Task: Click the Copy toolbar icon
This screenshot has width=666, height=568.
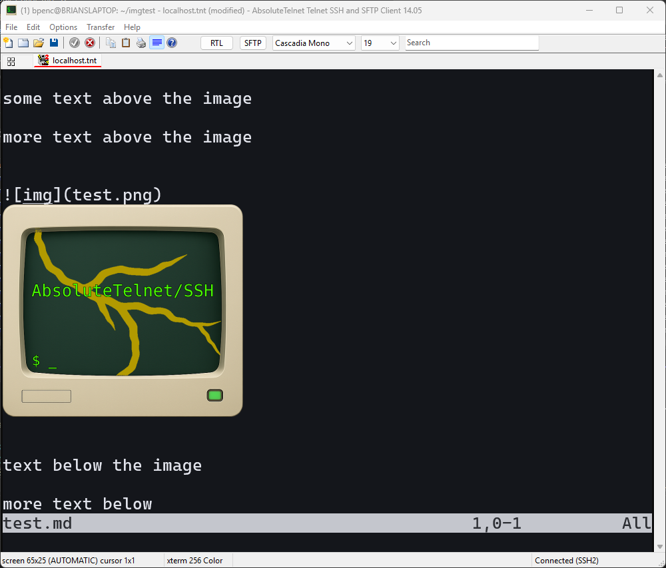Action: coord(111,43)
